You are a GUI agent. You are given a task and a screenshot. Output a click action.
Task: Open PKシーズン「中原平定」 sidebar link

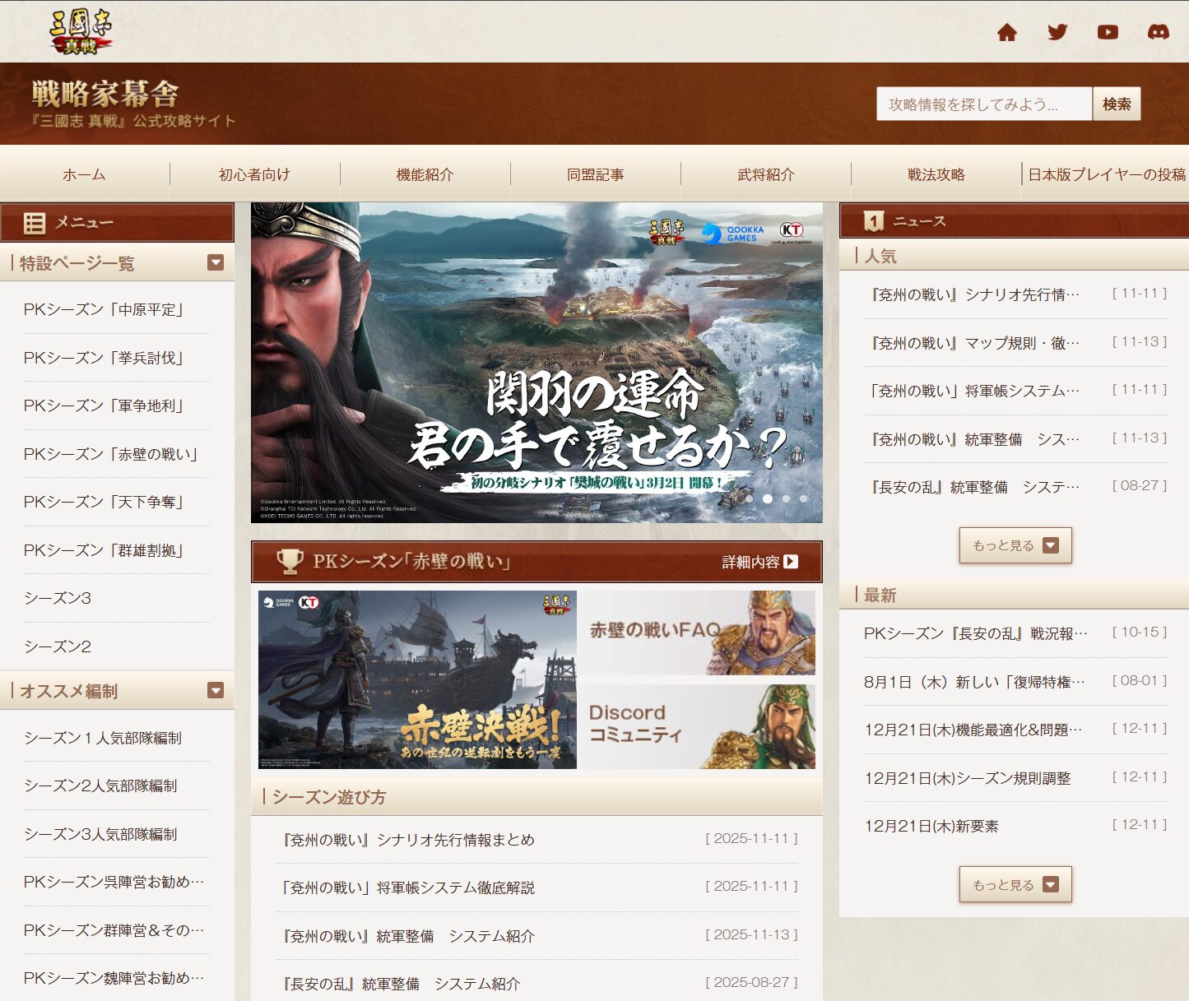click(104, 310)
